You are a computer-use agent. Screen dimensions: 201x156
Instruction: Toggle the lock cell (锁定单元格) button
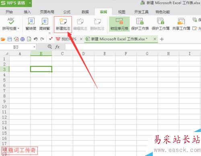point(119,24)
